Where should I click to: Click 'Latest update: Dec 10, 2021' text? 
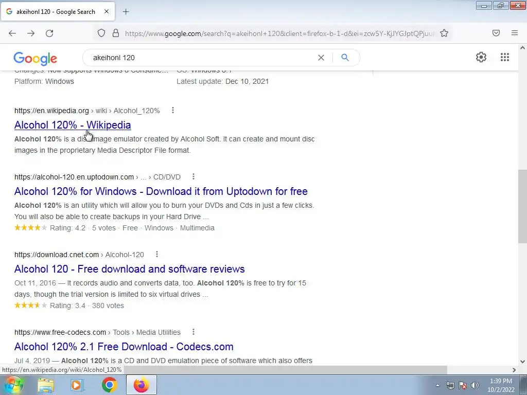click(x=222, y=81)
